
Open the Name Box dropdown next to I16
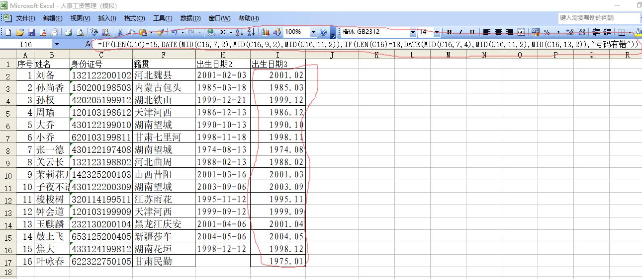(56, 44)
